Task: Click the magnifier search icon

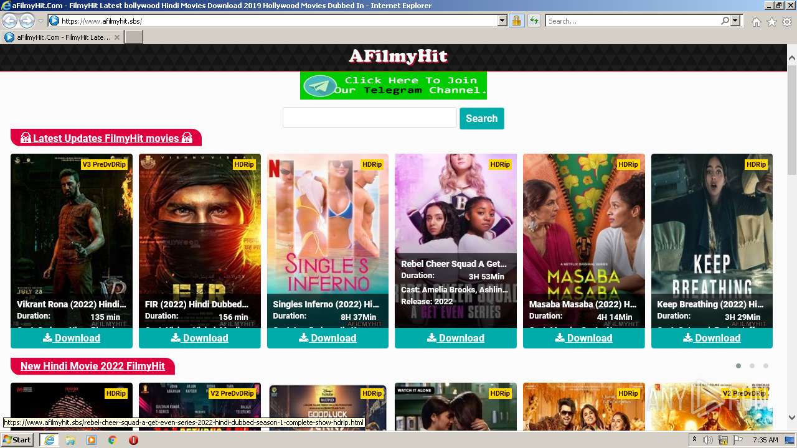Action: 725,21
